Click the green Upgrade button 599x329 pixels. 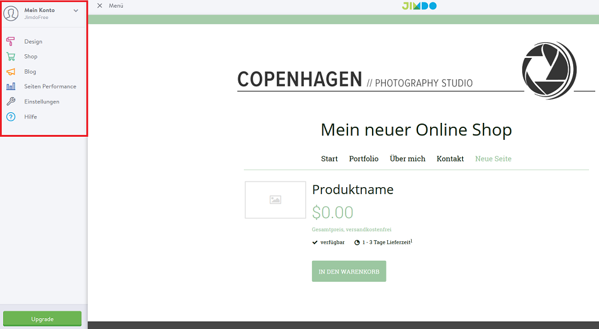click(42, 319)
